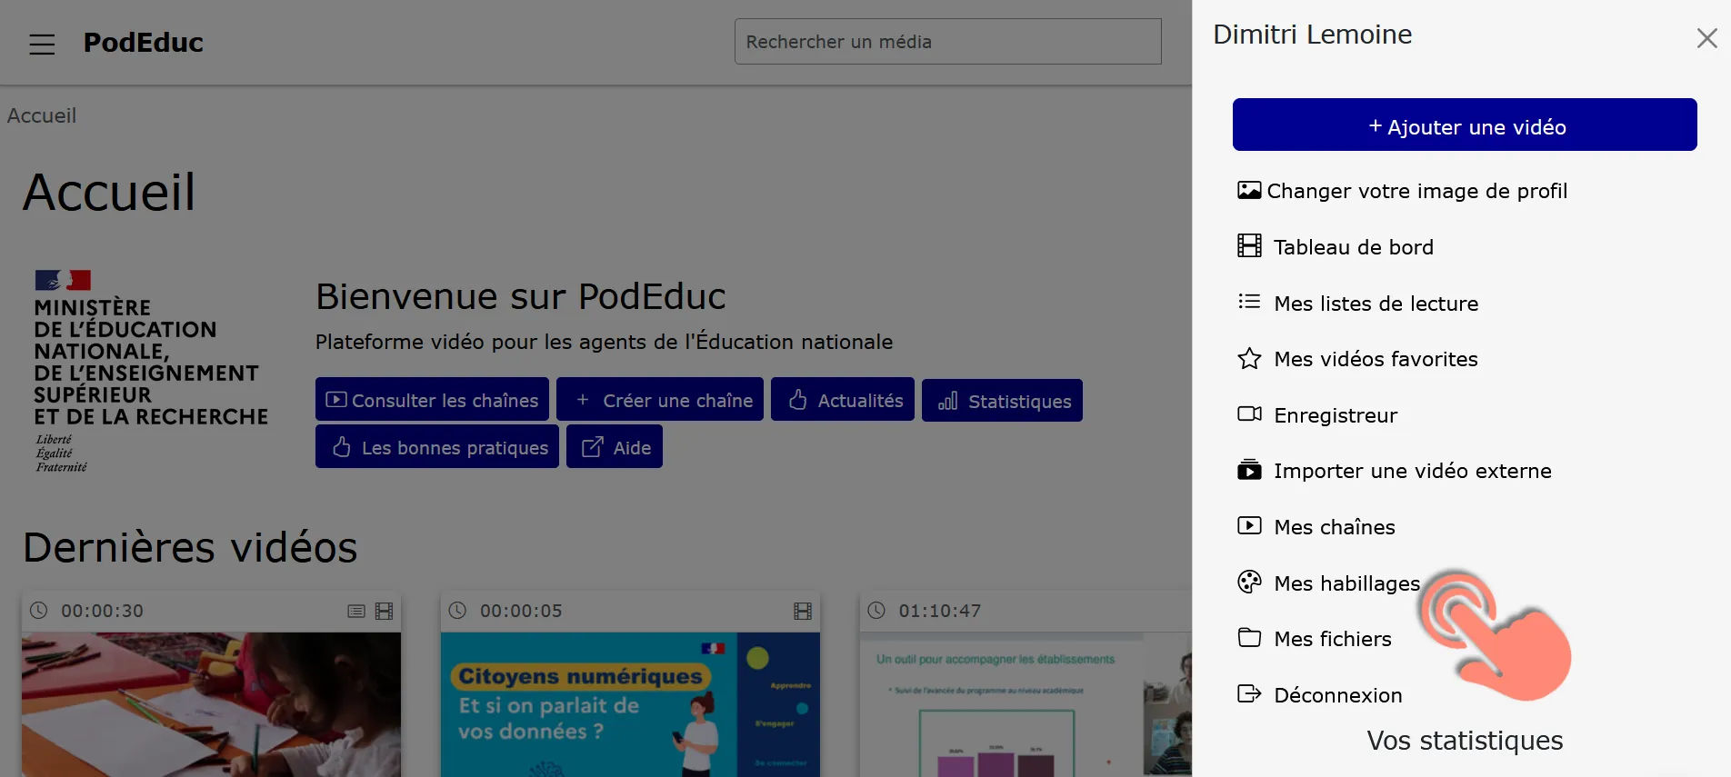This screenshot has height=777, width=1731.
Task: Click the clock icon beside 00:00:05
Action: click(x=458, y=611)
